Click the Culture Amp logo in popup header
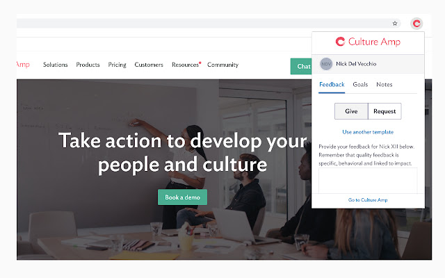This screenshot has width=445, height=278. coord(368,42)
